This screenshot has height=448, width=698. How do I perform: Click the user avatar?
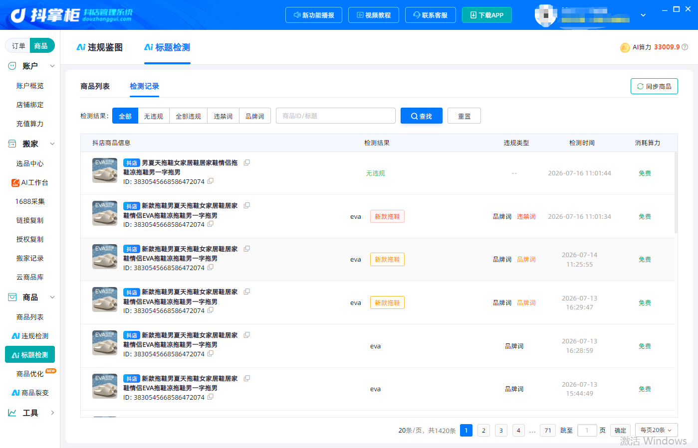pos(545,15)
